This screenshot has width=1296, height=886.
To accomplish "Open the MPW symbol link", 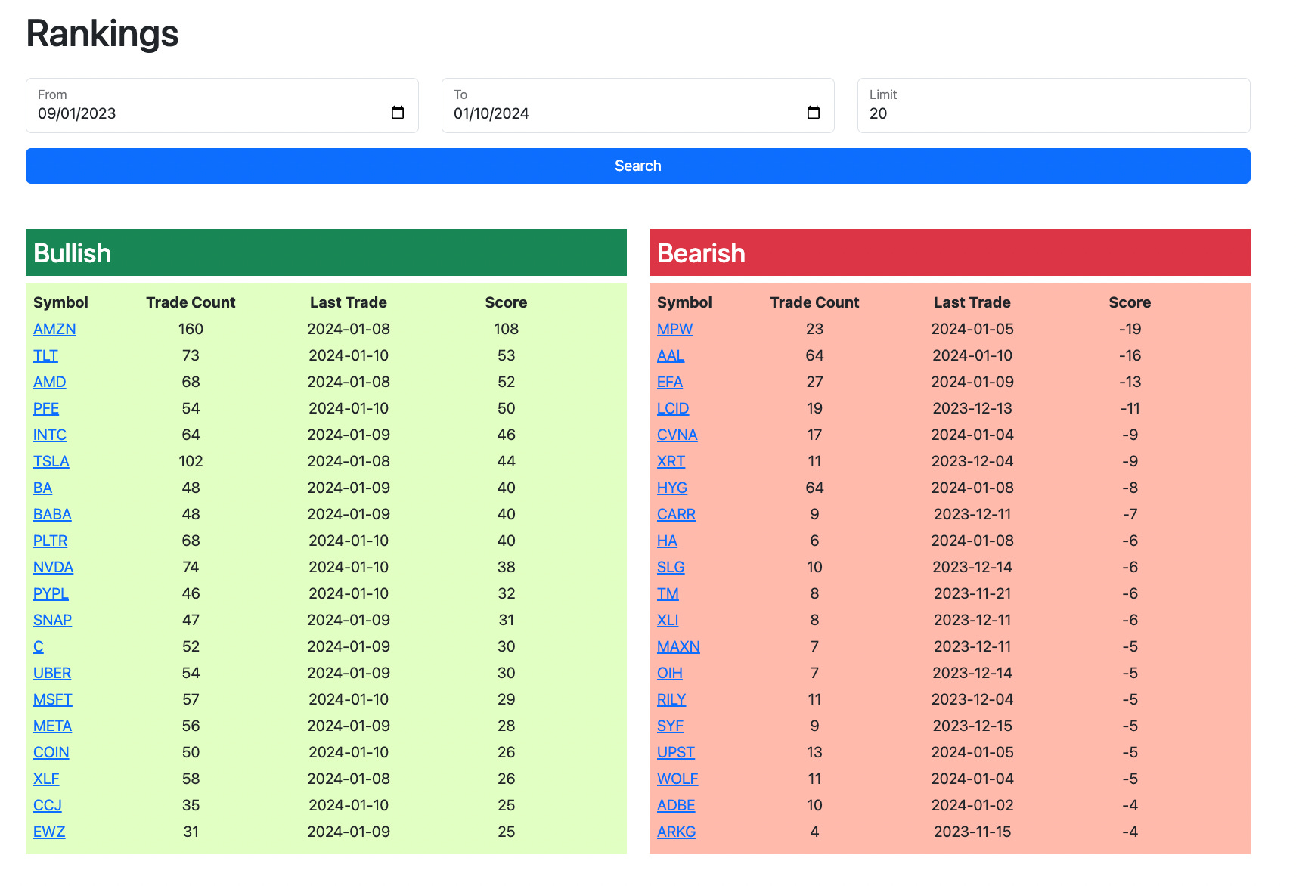I will [x=674, y=329].
